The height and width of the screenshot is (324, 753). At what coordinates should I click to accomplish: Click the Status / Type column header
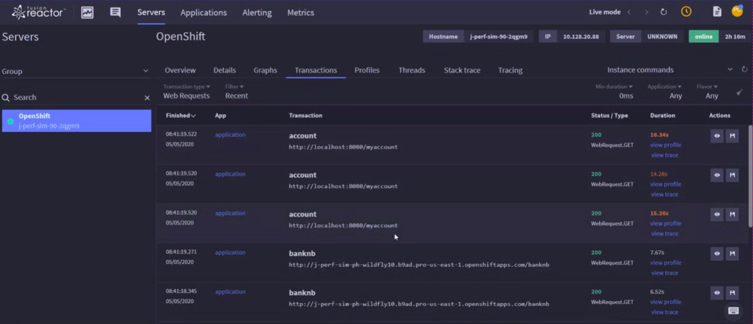[x=609, y=116]
